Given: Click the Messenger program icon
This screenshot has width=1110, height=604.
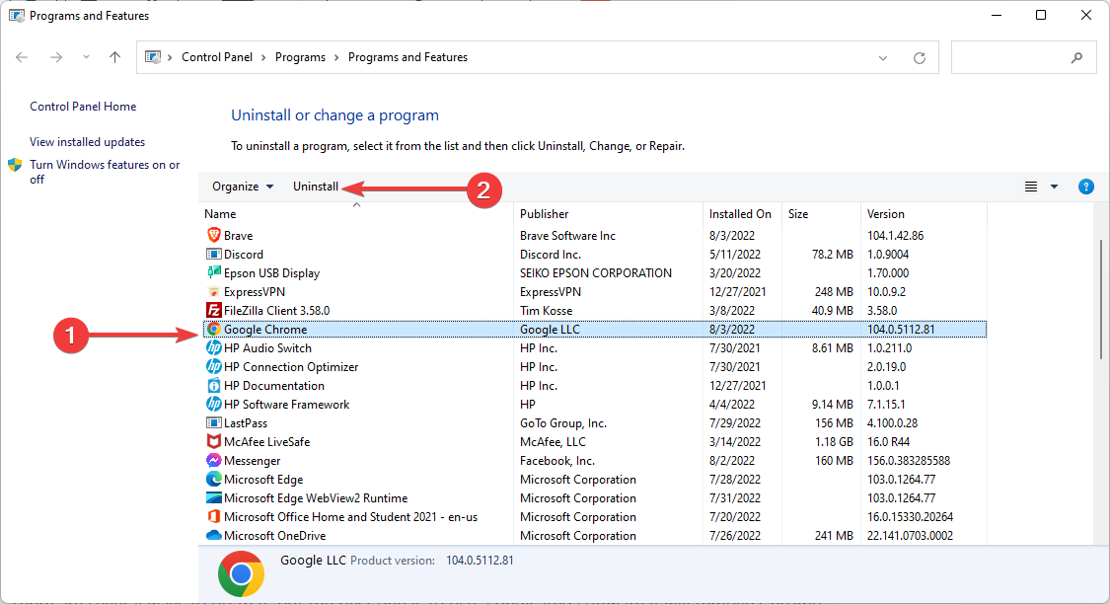Looking at the screenshot, I should 213,460.
